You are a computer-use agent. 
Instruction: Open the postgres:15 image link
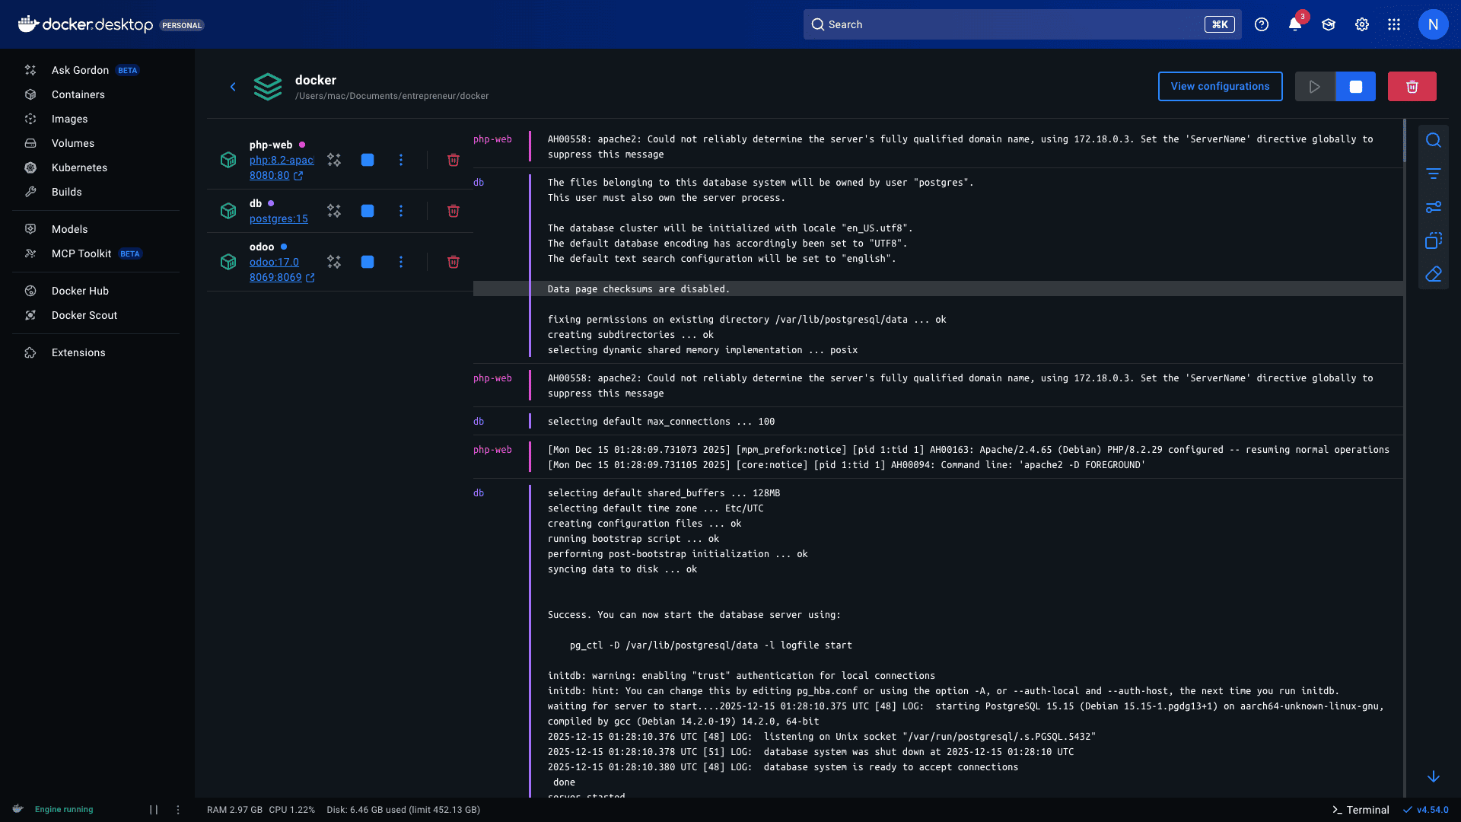(x=279, y=219)
